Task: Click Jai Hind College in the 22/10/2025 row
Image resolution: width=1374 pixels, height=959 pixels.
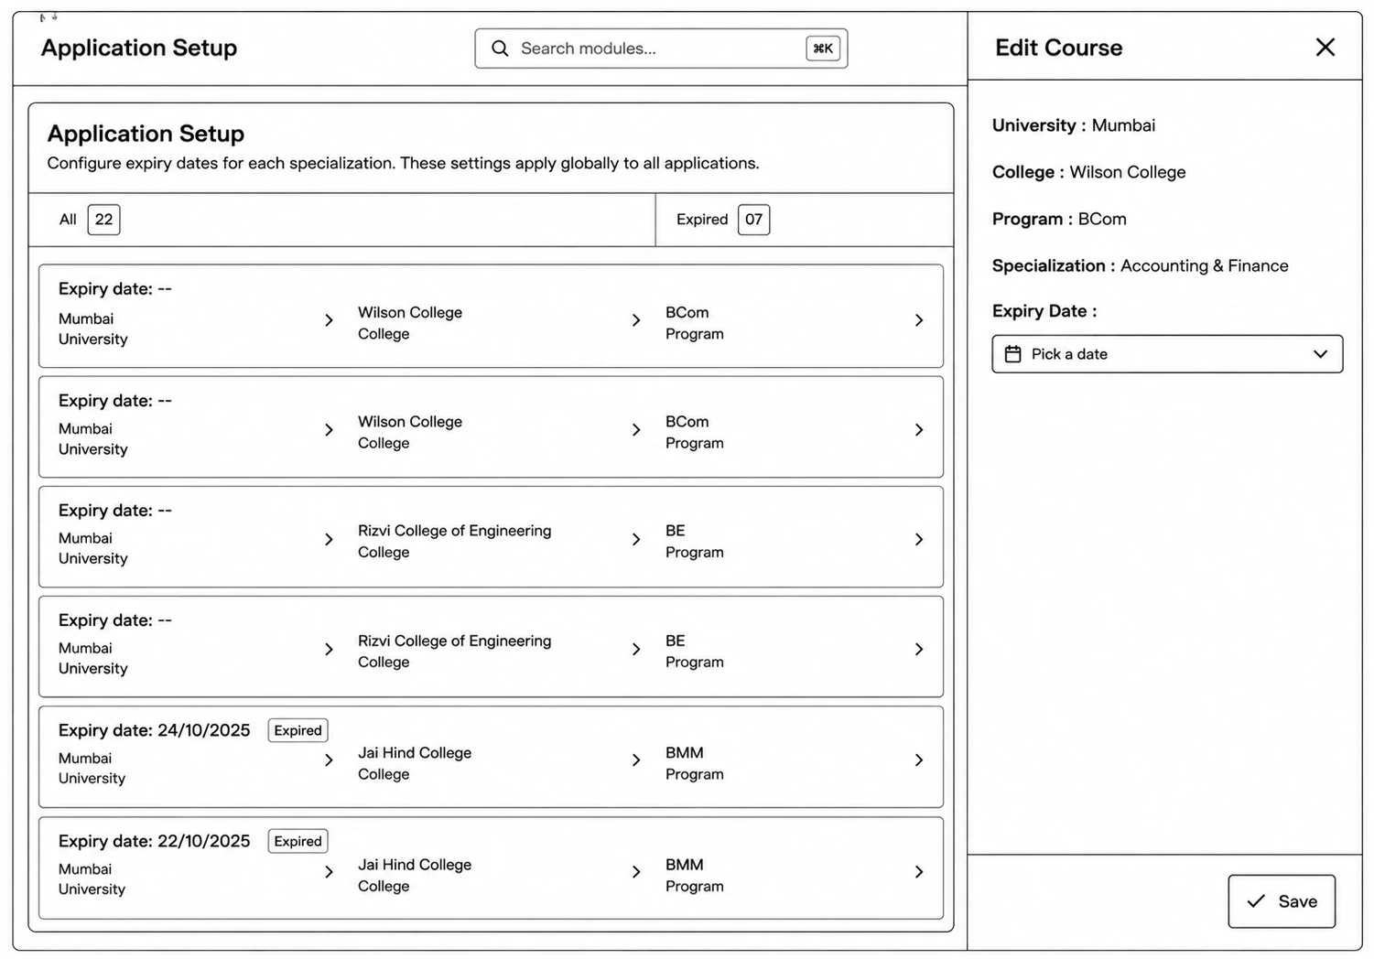Action: coord(415,865)
